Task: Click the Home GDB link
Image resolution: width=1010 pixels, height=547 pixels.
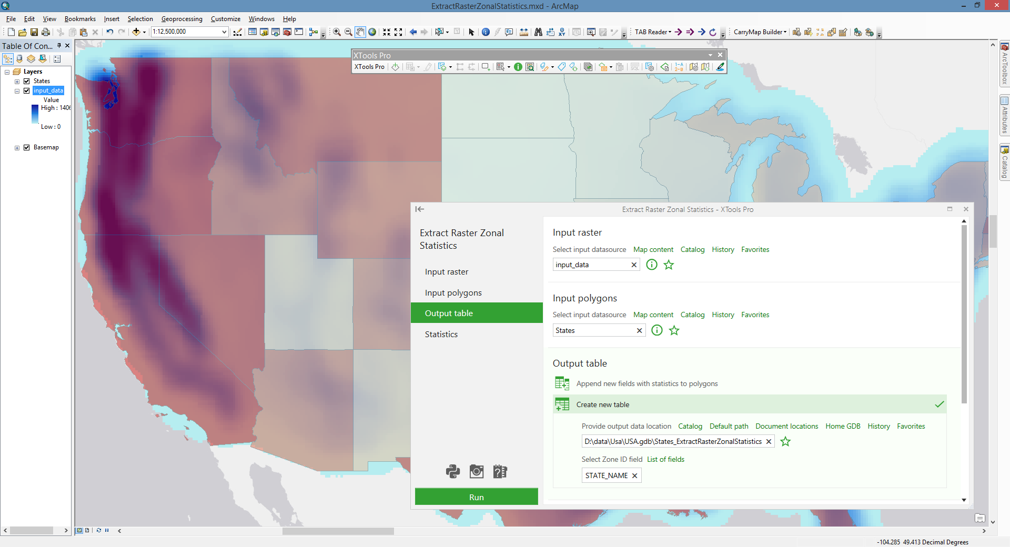Action: click(x=843, y=426)
